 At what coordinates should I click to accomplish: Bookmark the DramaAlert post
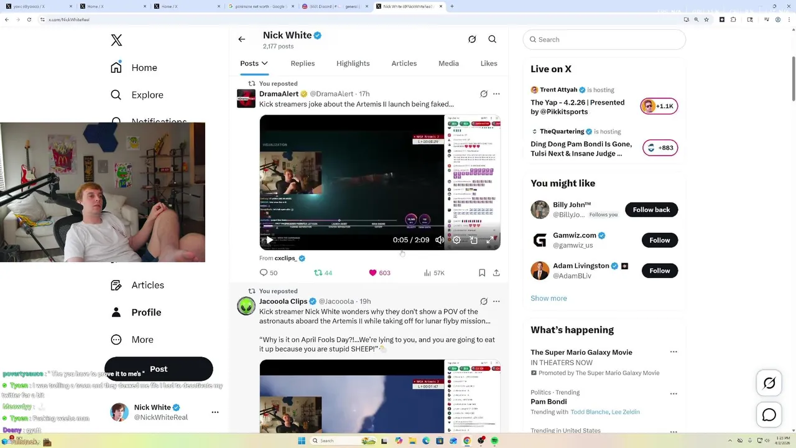(482, 273)
